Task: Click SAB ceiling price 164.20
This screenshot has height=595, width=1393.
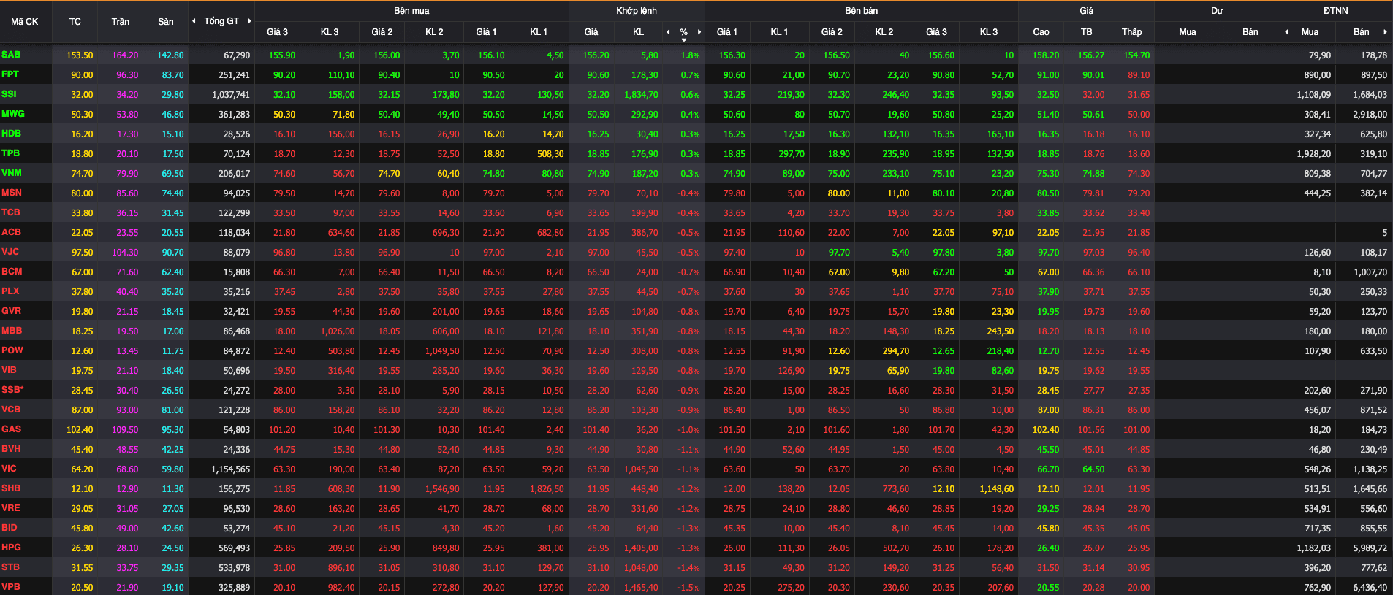Action: [125, 55]
